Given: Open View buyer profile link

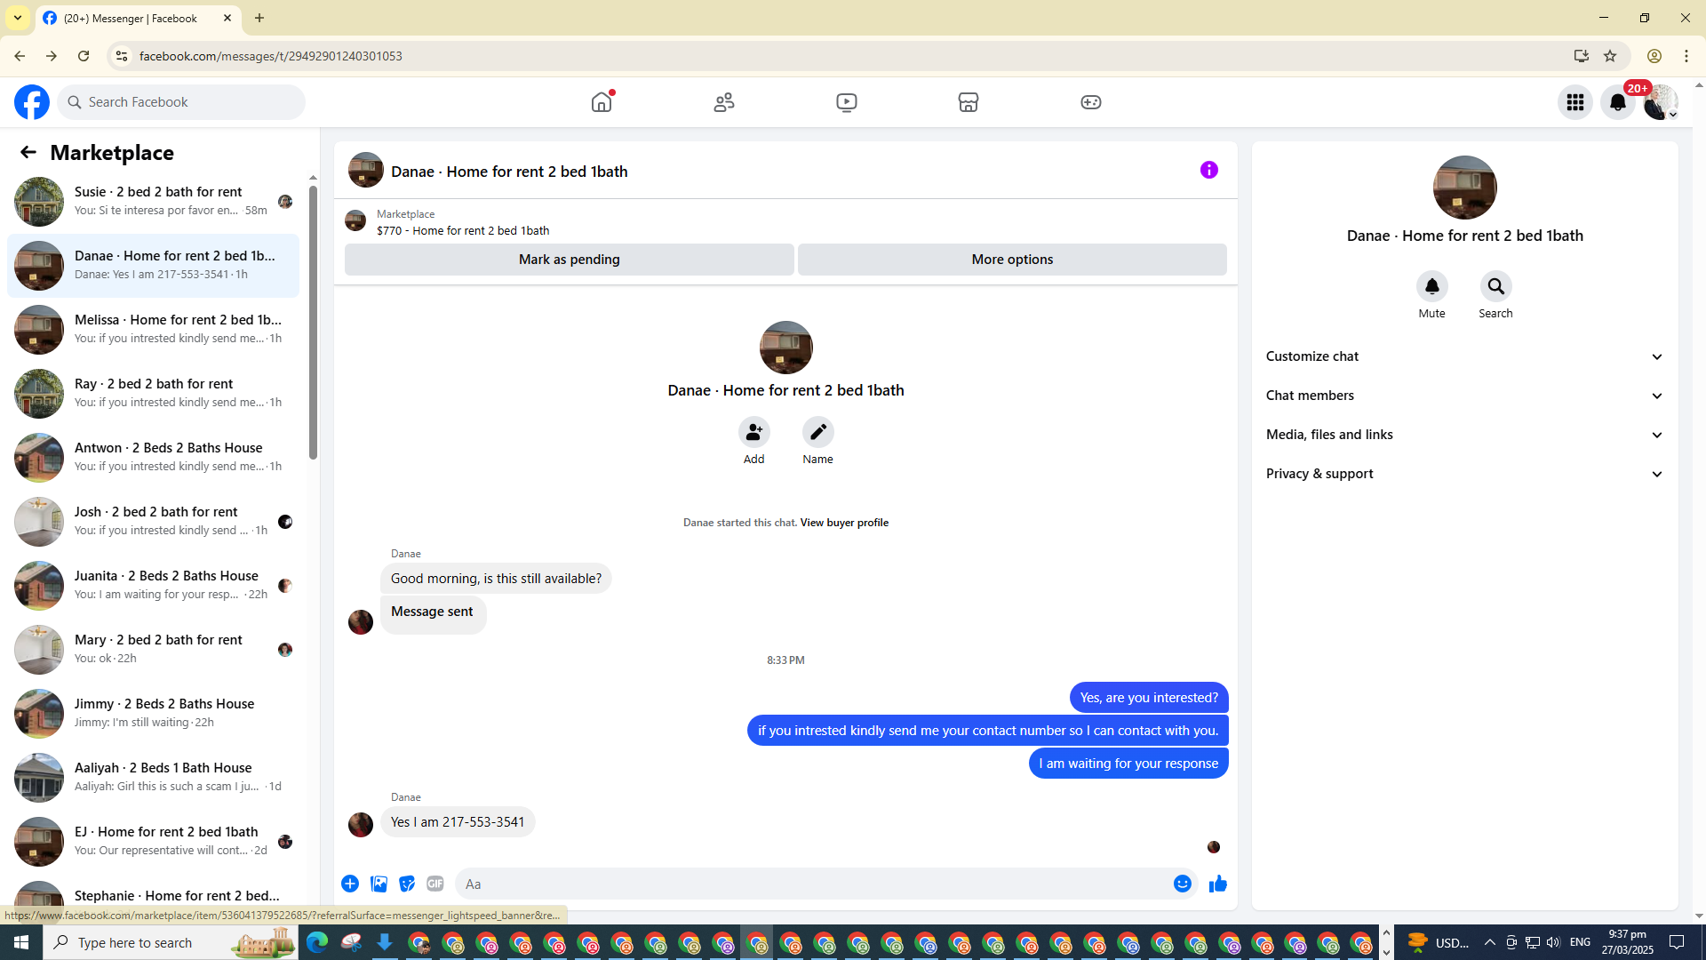Looking at the screenshot, I should (844, 523).
